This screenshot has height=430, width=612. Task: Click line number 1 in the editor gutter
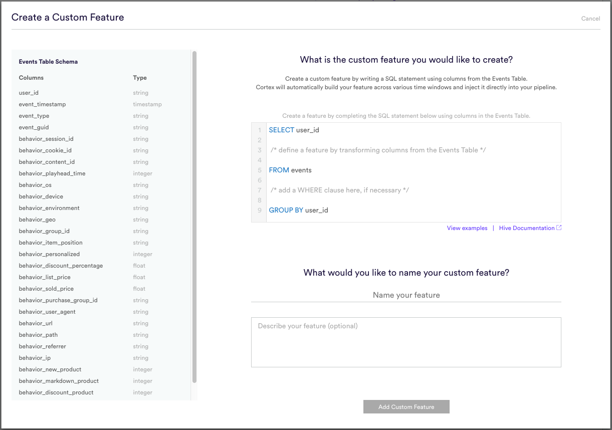(259, 130)
